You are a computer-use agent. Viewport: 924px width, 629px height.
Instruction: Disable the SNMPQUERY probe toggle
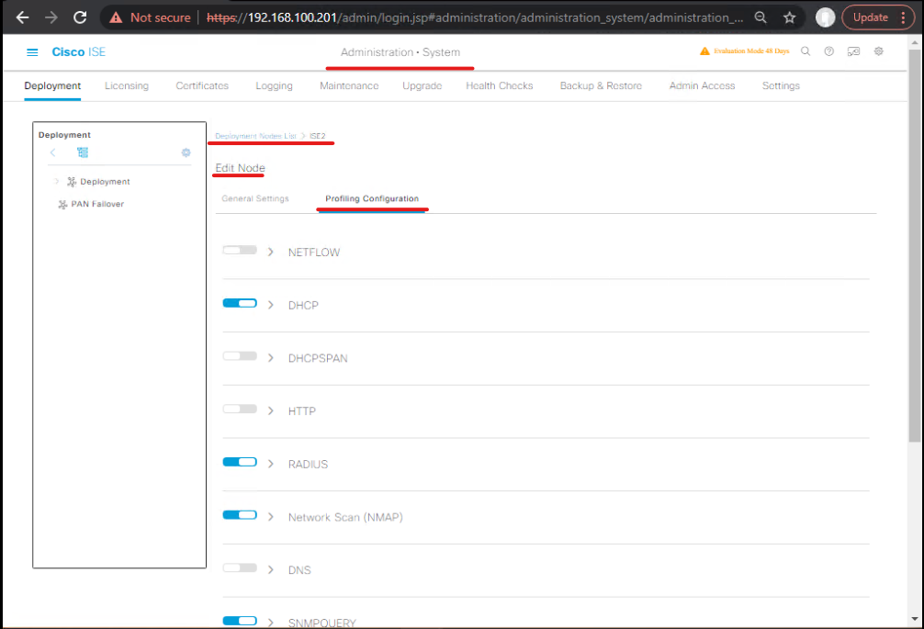(240, 621)
